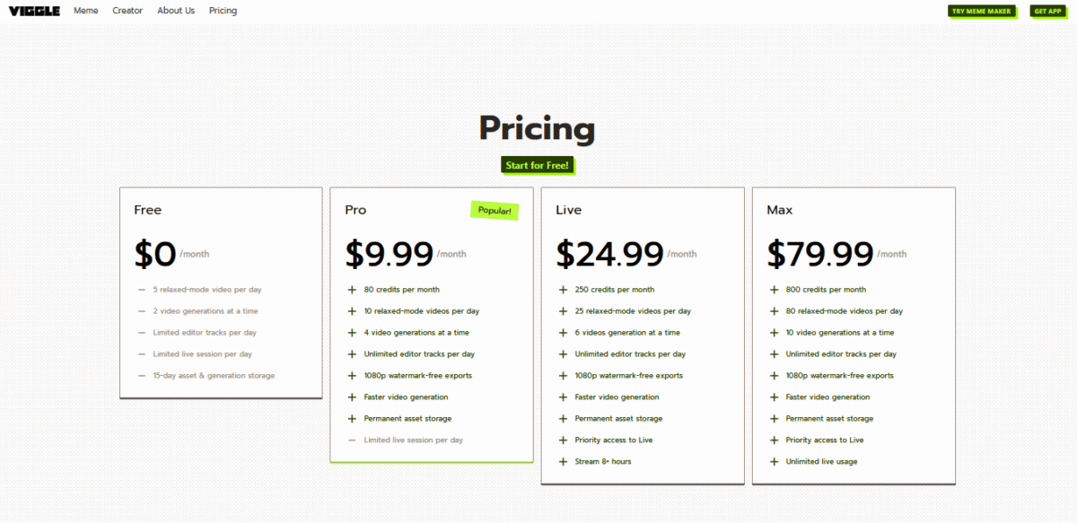Go to the About Us page

pyautogui.click(x=176, y=11)
